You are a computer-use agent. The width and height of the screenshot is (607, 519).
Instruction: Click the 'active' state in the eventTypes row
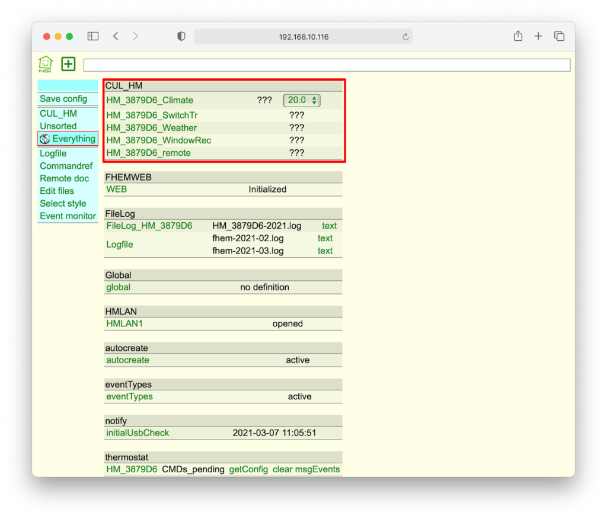[x=299, y=396]
